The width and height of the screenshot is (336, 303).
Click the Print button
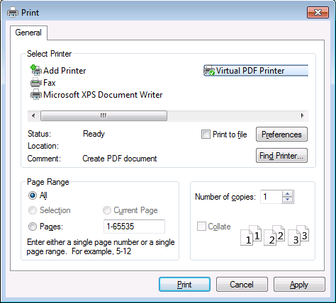pyautogui.click(x=184, y=285)
